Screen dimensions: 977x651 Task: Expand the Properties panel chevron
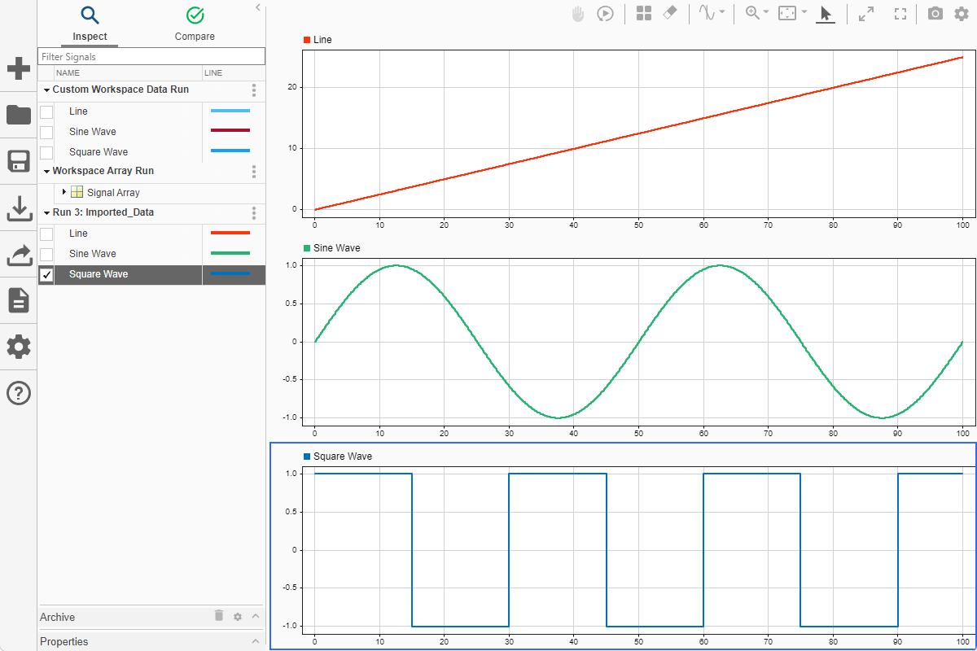pyautogui.click(x=256, y=641)
